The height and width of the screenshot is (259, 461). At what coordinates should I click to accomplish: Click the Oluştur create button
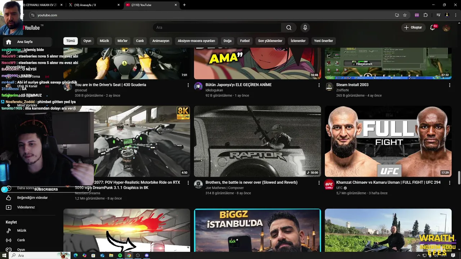pyautogui.click(x=413, y=28)
